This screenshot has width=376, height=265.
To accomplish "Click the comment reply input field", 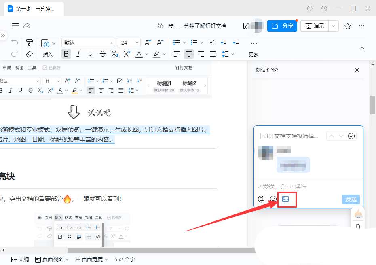I will click(308, 187).
